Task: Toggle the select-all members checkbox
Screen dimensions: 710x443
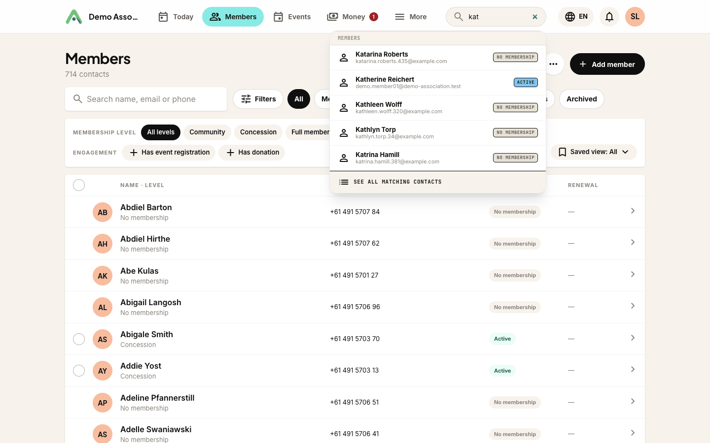Action: 79,185
